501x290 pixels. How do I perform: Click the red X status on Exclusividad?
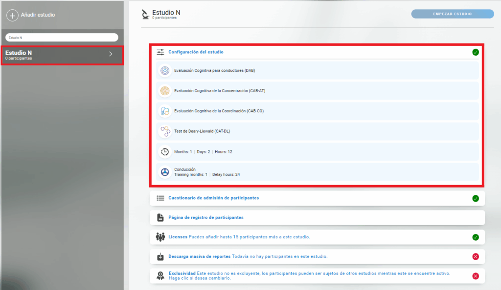[476, 276]
